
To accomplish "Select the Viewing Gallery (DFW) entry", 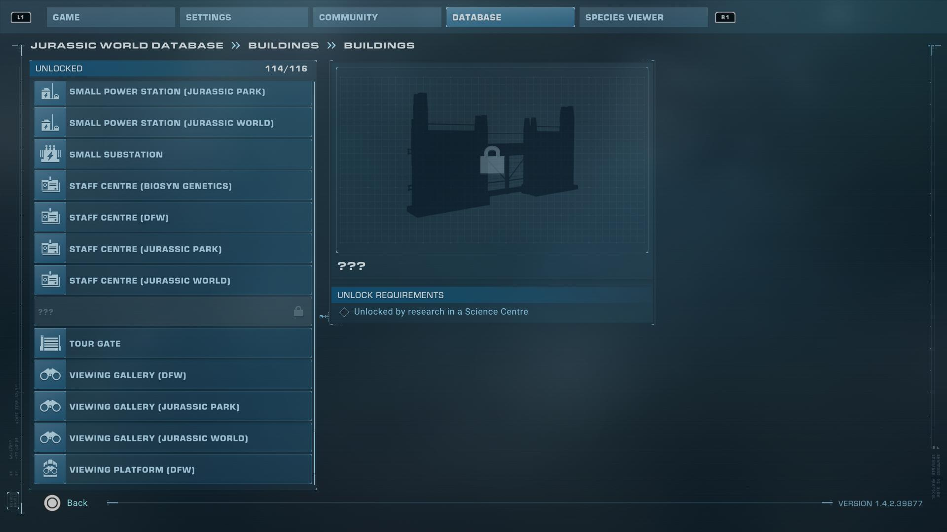I will point(173,375).
